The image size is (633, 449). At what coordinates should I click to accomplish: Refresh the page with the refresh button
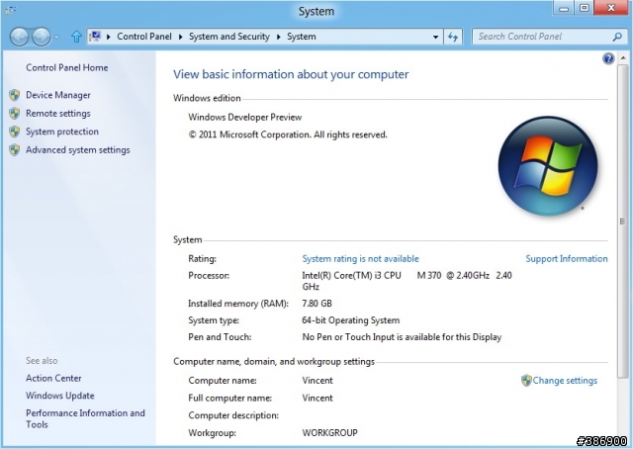(x=453, y=37)
